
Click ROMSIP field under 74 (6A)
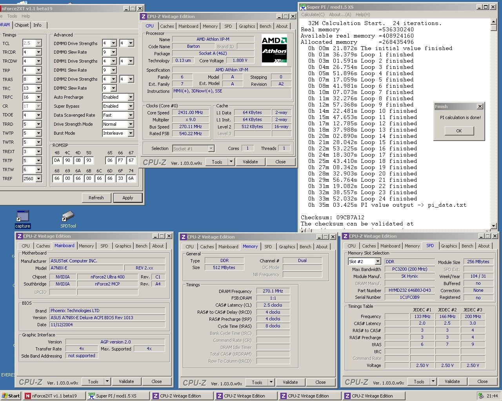(131, 178)
